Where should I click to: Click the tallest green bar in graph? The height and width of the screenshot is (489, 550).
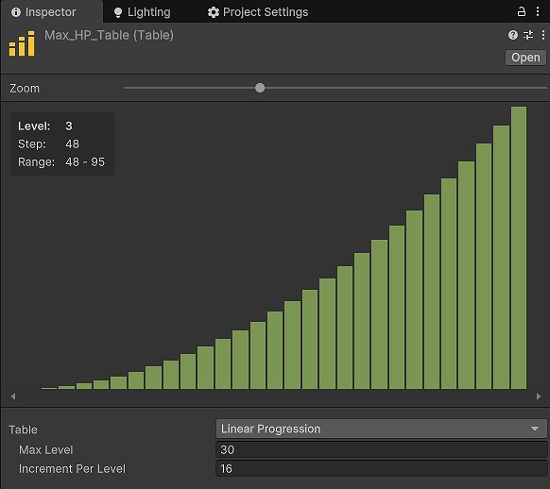coord(519,247)
